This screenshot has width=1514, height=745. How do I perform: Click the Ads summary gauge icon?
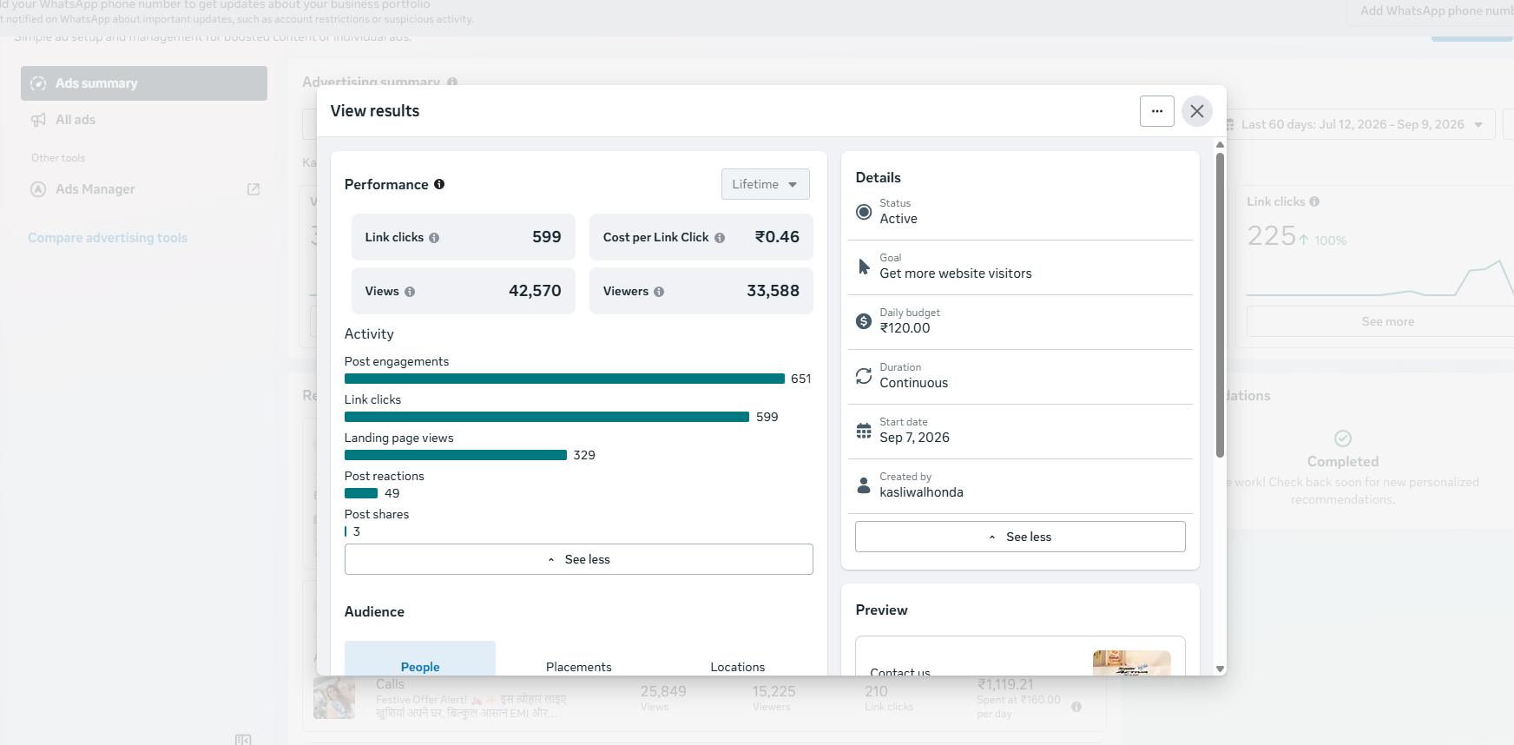click(38, 83)
